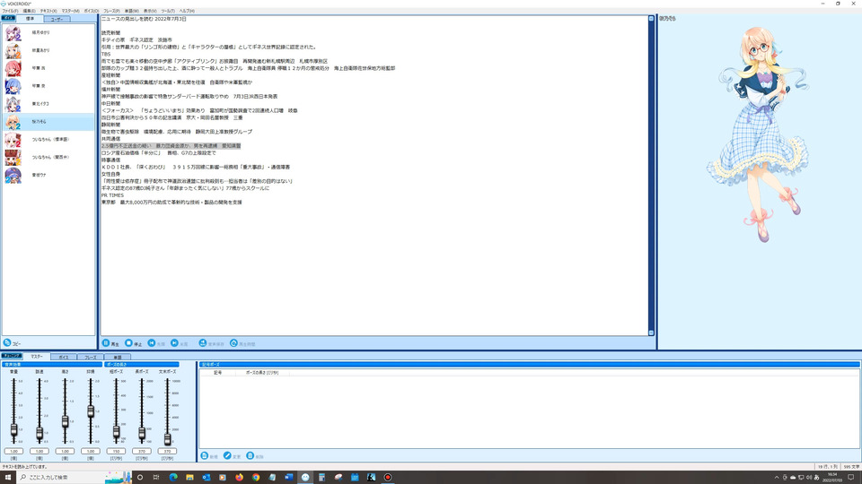Click the コピー copy preset icon

(7, 343)
